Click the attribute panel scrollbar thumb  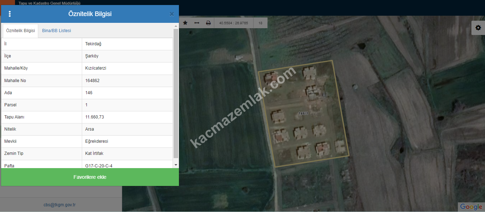(x=176, y=93)
